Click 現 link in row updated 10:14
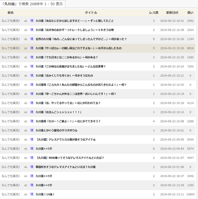 click(x=32, y=112)
